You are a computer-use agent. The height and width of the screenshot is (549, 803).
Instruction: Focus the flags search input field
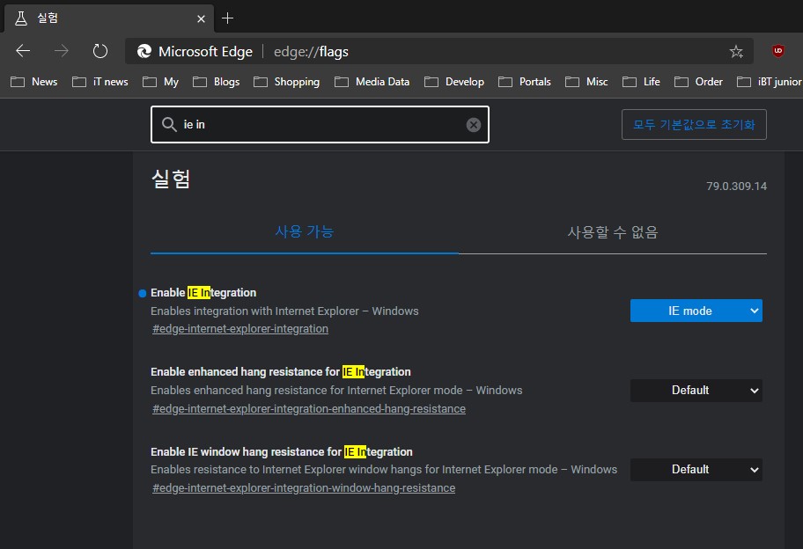[320, 124]
